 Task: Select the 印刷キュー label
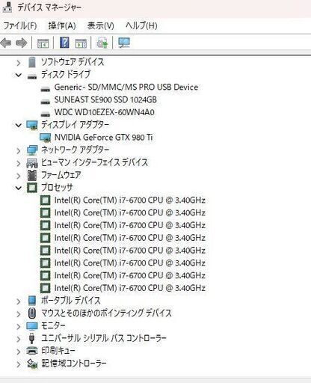coord(58,351)
